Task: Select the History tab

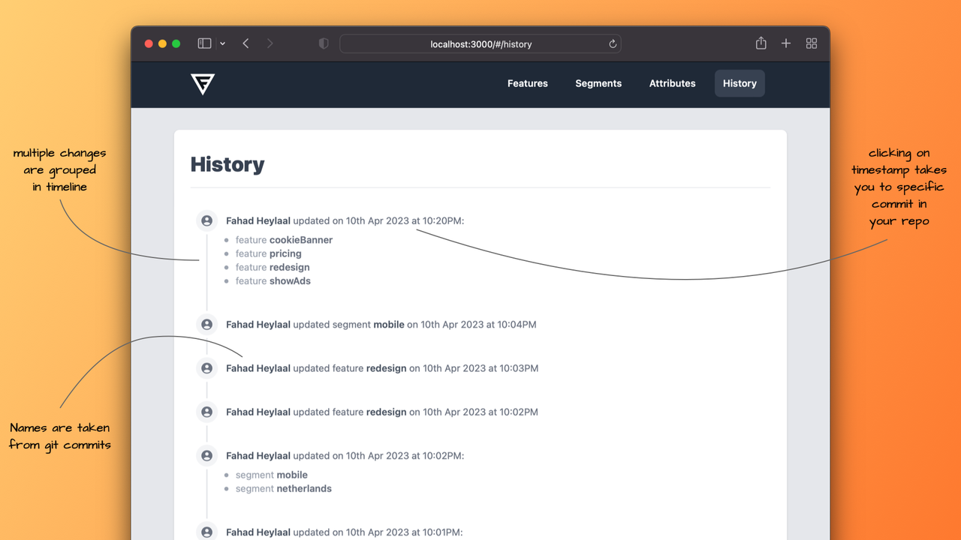Action: coord(740,83)
